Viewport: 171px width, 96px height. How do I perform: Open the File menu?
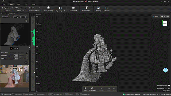(4, 4)
